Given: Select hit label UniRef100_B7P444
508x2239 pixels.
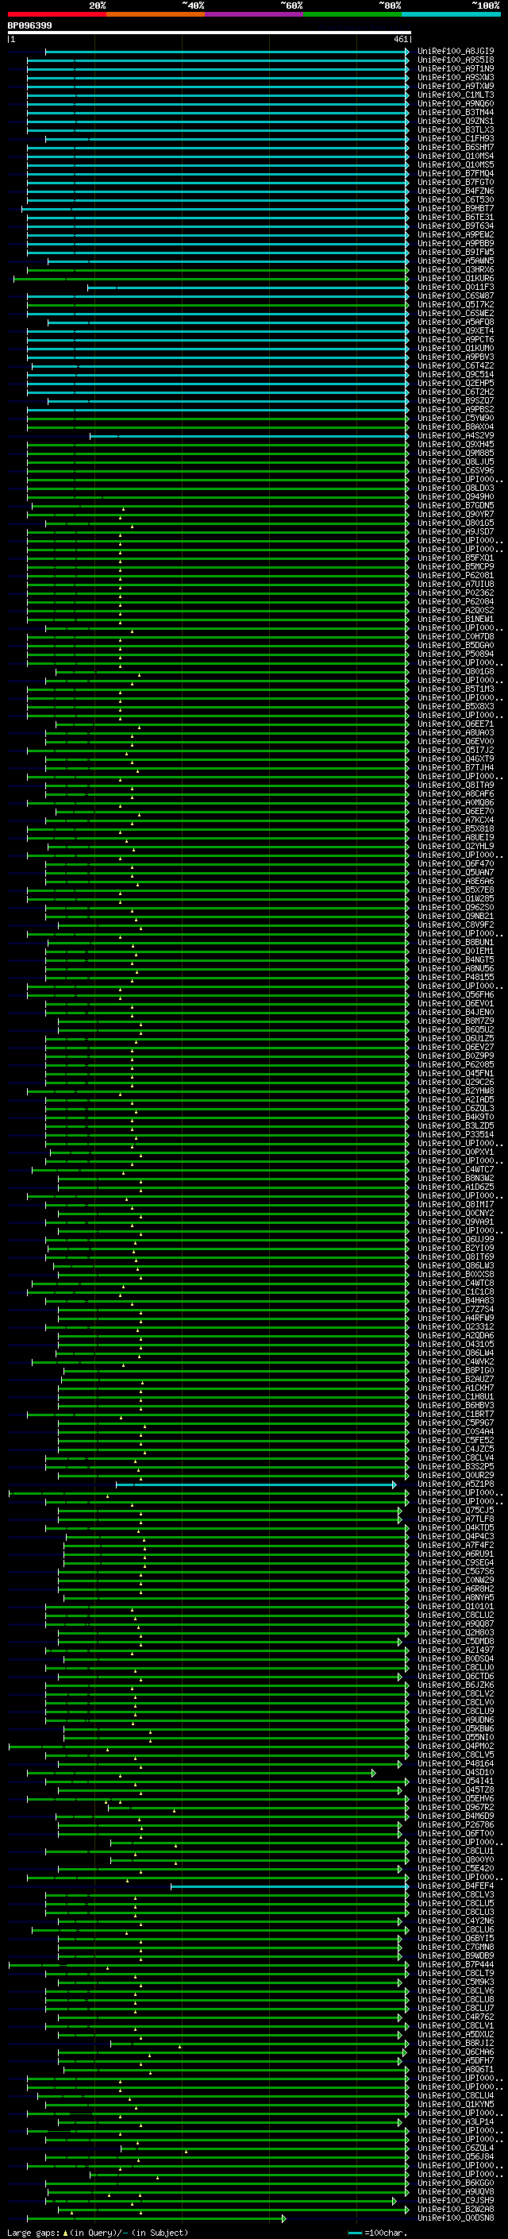Looking at the screenshot, I should (455, 1965).
